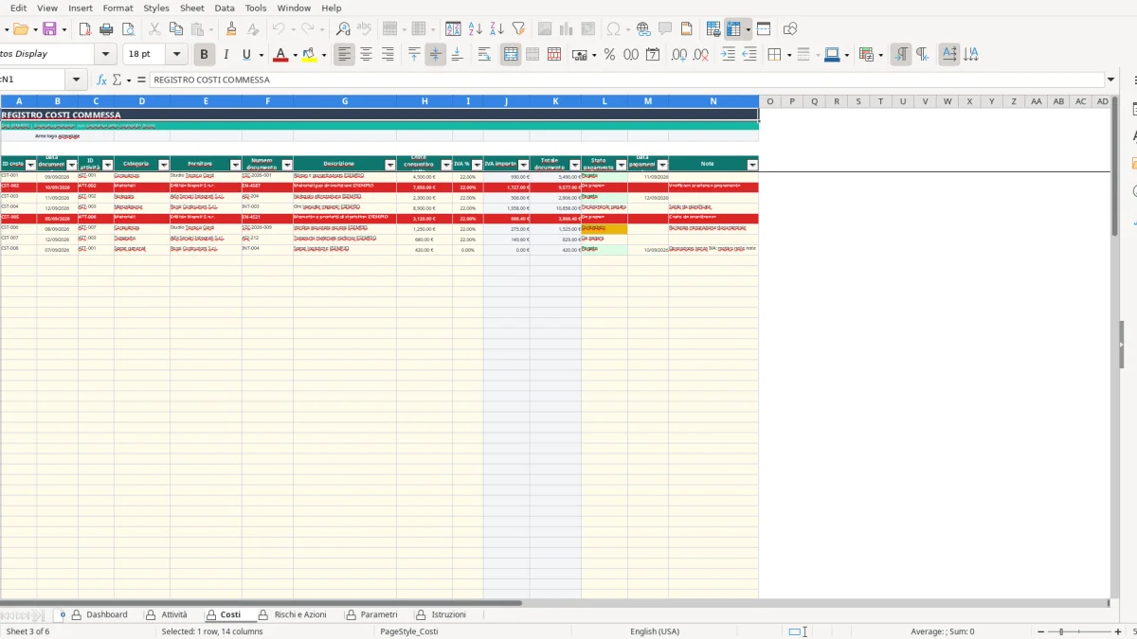Click Merge and Center Cells
The image size is (1137, 639).
point(511,55)
